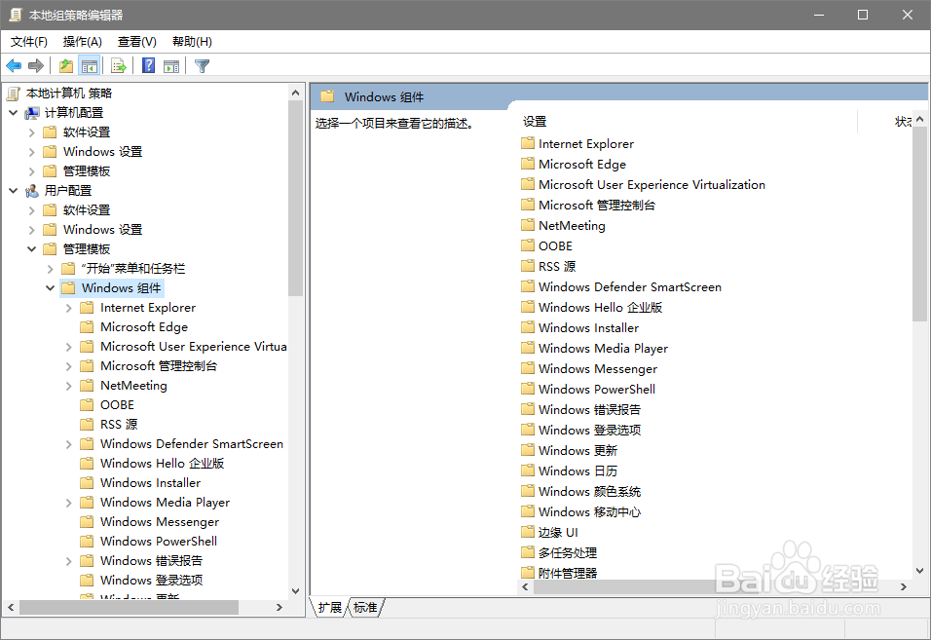The width and height of the screenshot is (931, 640).
Task: Select Windows Hello 企业版 in left tree
Action: tap(162, 463)
